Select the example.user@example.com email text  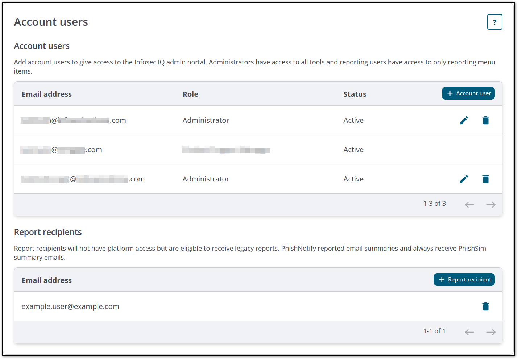pos(70,306)
